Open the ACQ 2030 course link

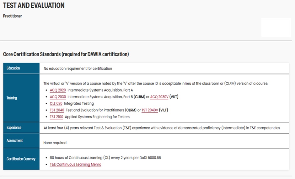[x=58, y=97]
